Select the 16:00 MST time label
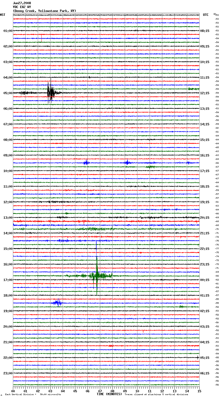 [x=8, y=264]
